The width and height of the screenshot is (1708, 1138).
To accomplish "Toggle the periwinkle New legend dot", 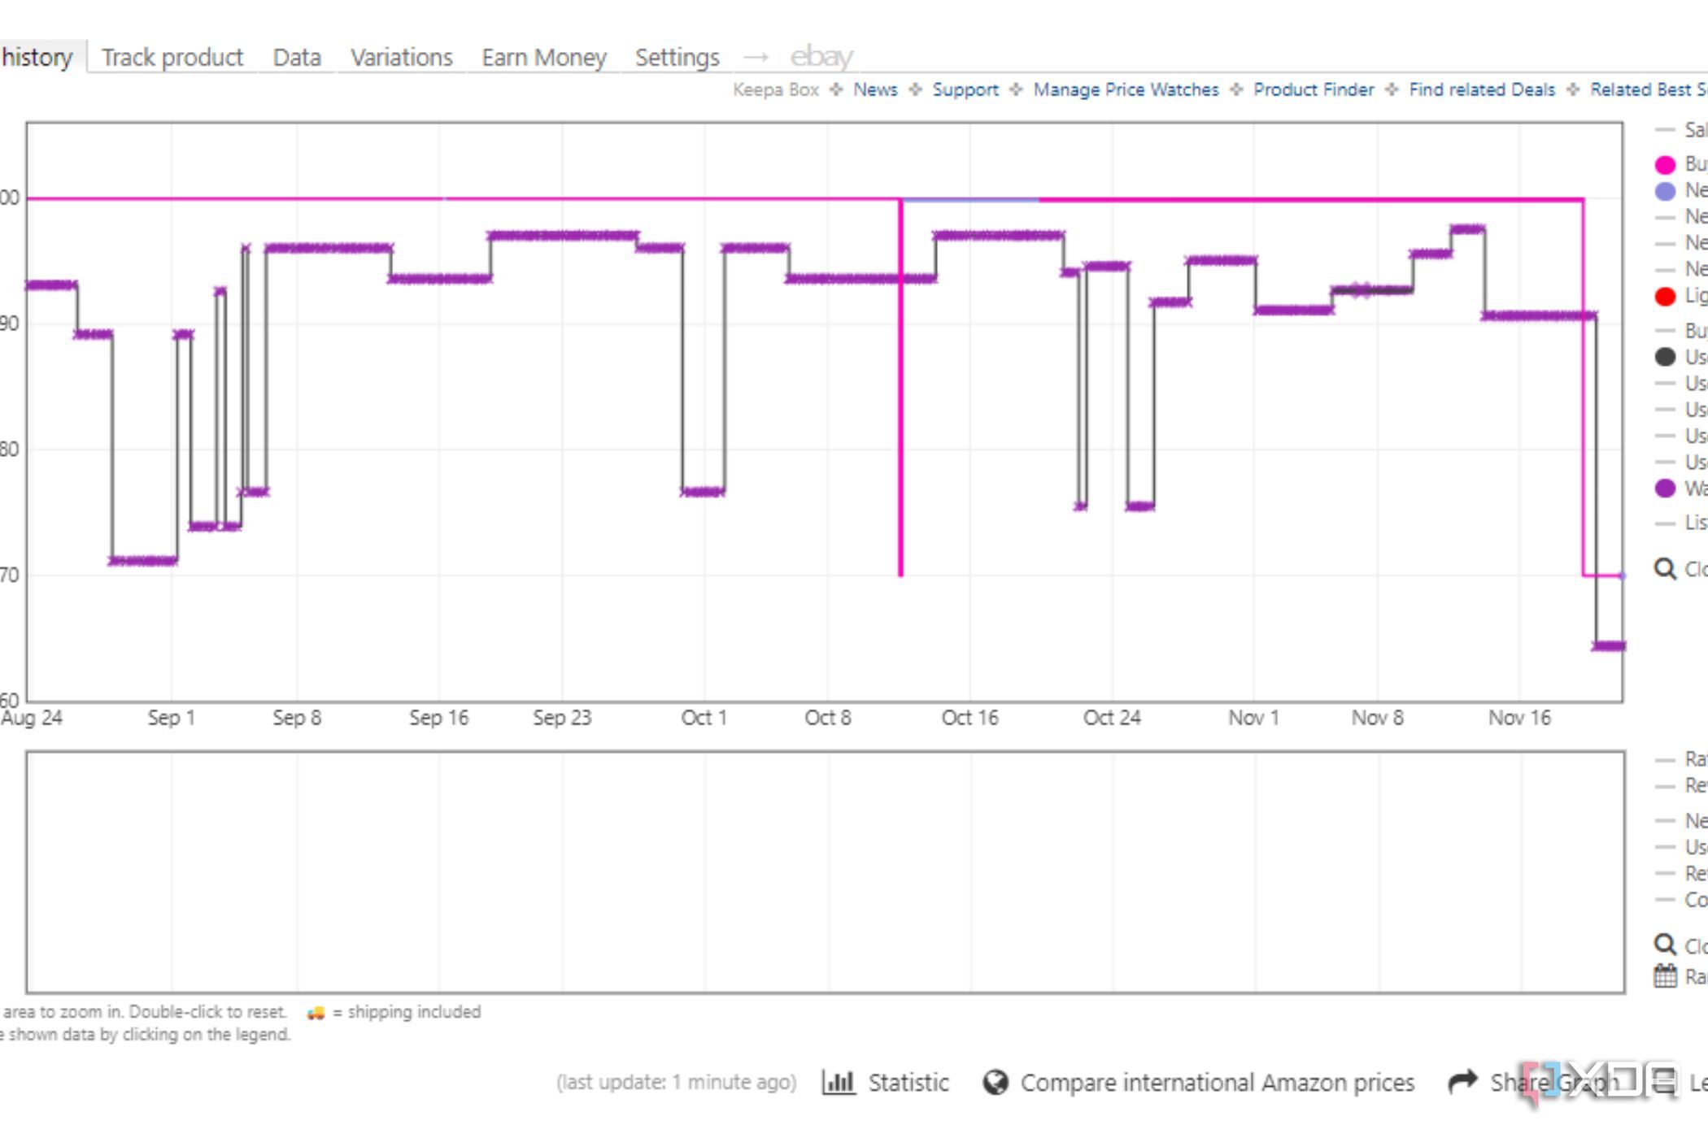I will click(x=1665, y=191).
